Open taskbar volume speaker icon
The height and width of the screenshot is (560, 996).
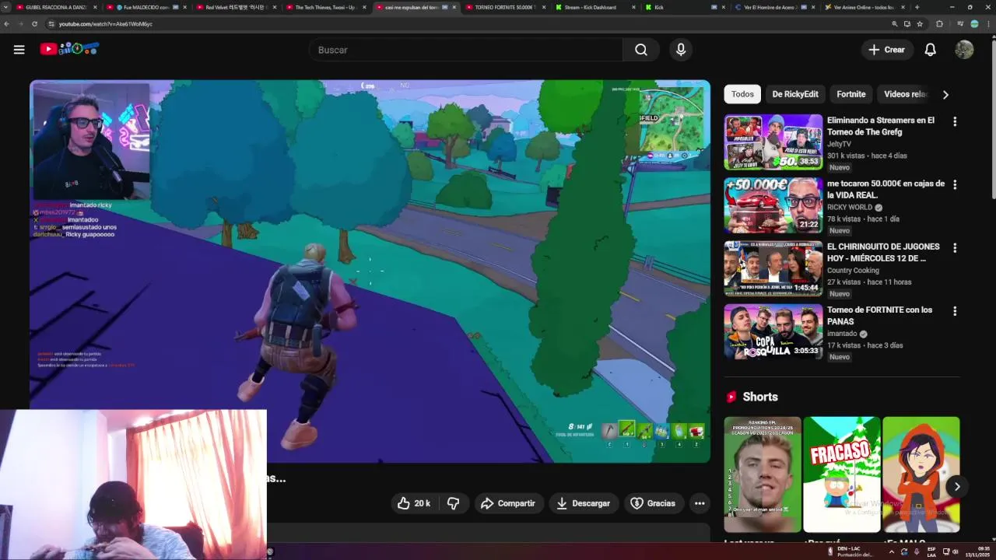[956, 551]
